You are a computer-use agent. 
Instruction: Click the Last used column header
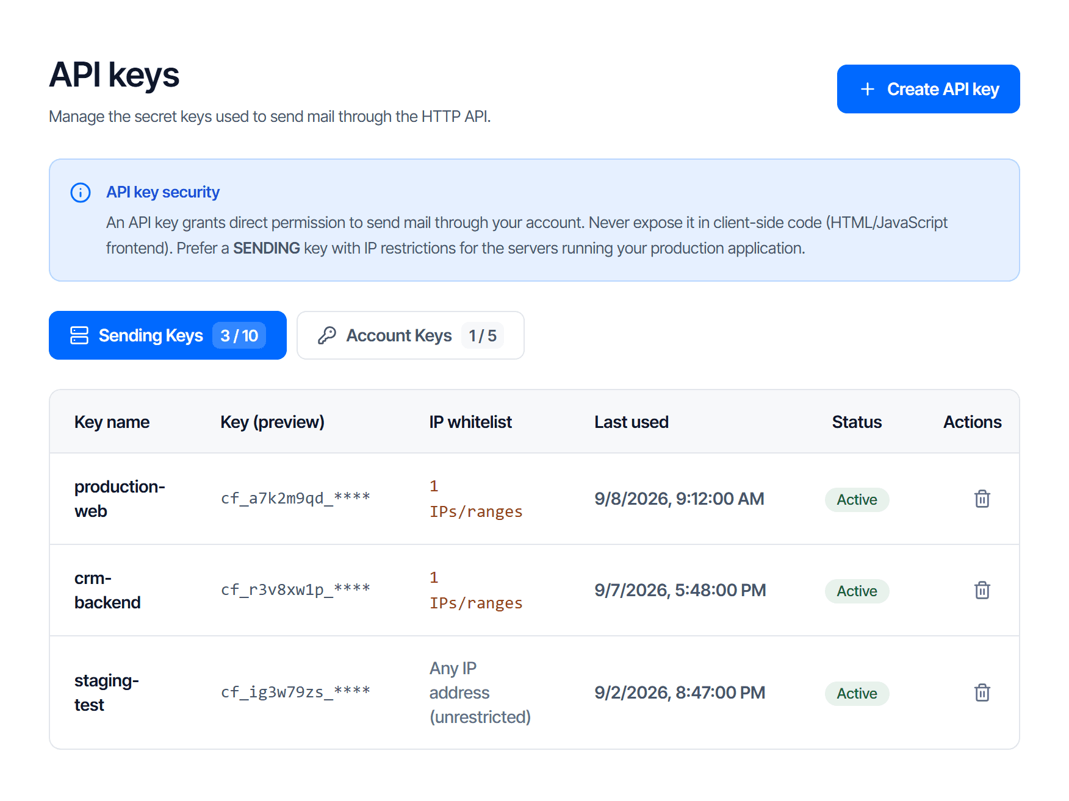pos(632,422)
